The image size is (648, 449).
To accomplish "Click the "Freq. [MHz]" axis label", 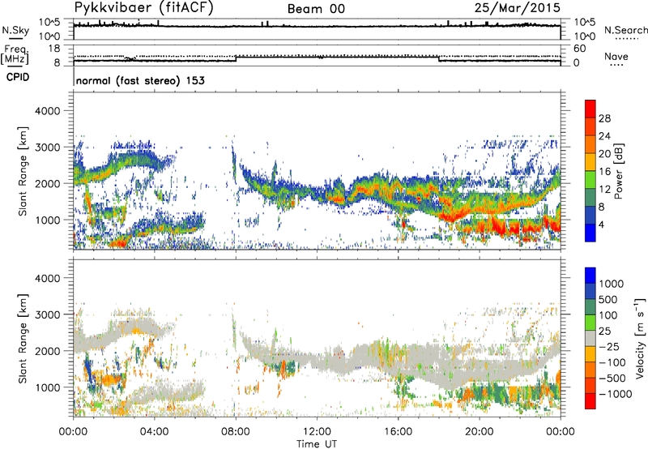I will pos(15,54).
